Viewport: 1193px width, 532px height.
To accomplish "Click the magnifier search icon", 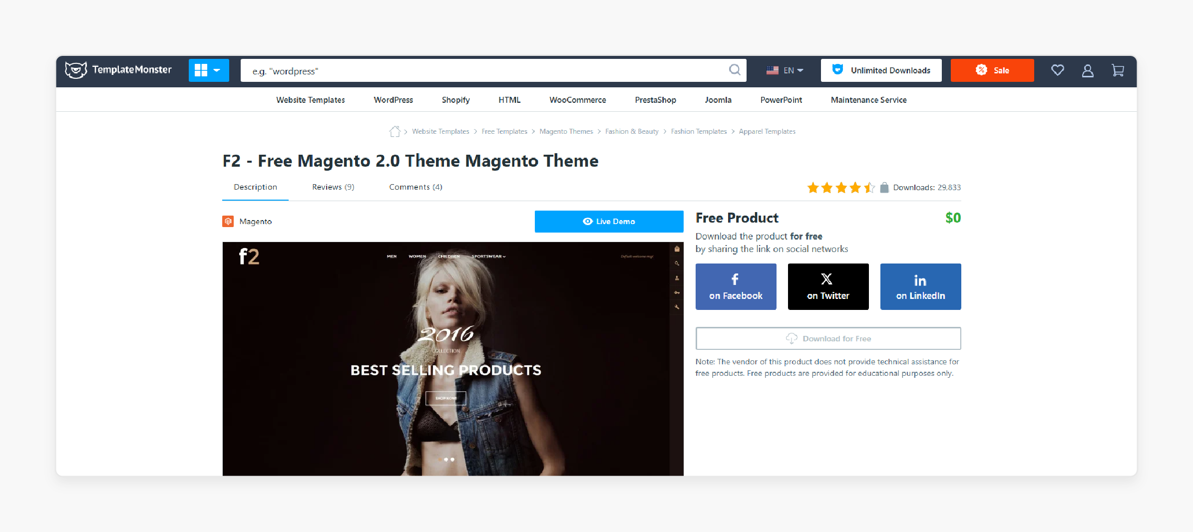I will (735, 70).
